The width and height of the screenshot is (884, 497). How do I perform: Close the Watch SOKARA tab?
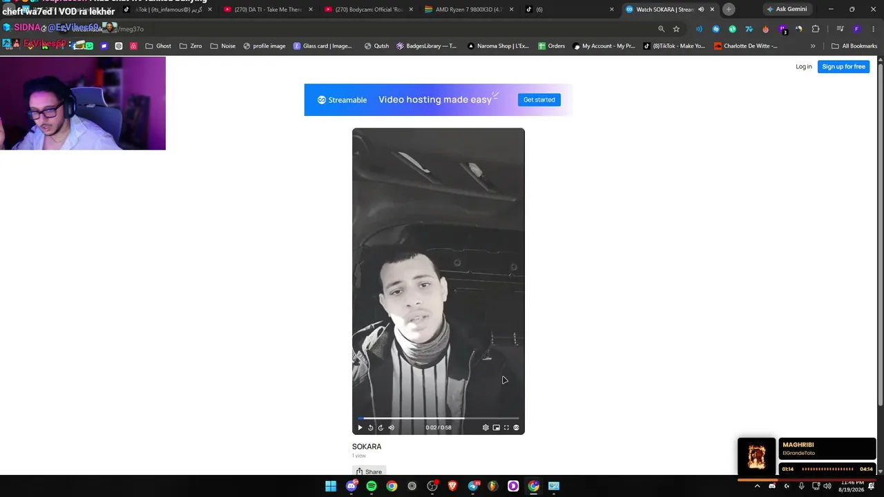[x=712, y=10]
